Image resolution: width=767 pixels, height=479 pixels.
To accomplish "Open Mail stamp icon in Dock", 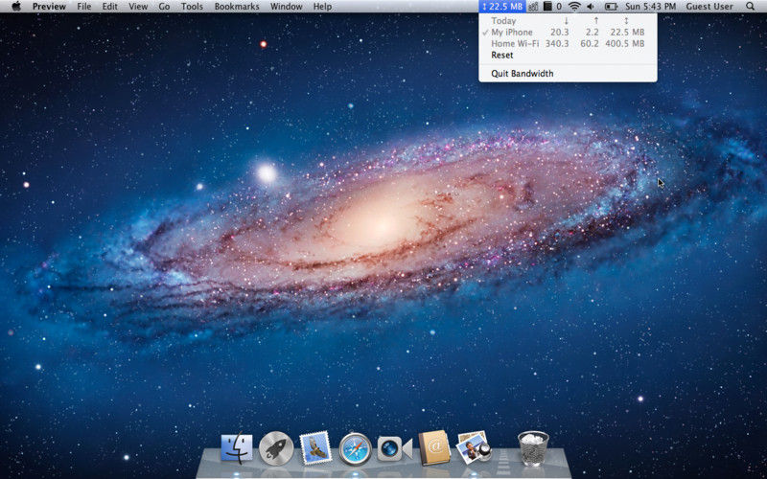I will (x=315, y=447).
